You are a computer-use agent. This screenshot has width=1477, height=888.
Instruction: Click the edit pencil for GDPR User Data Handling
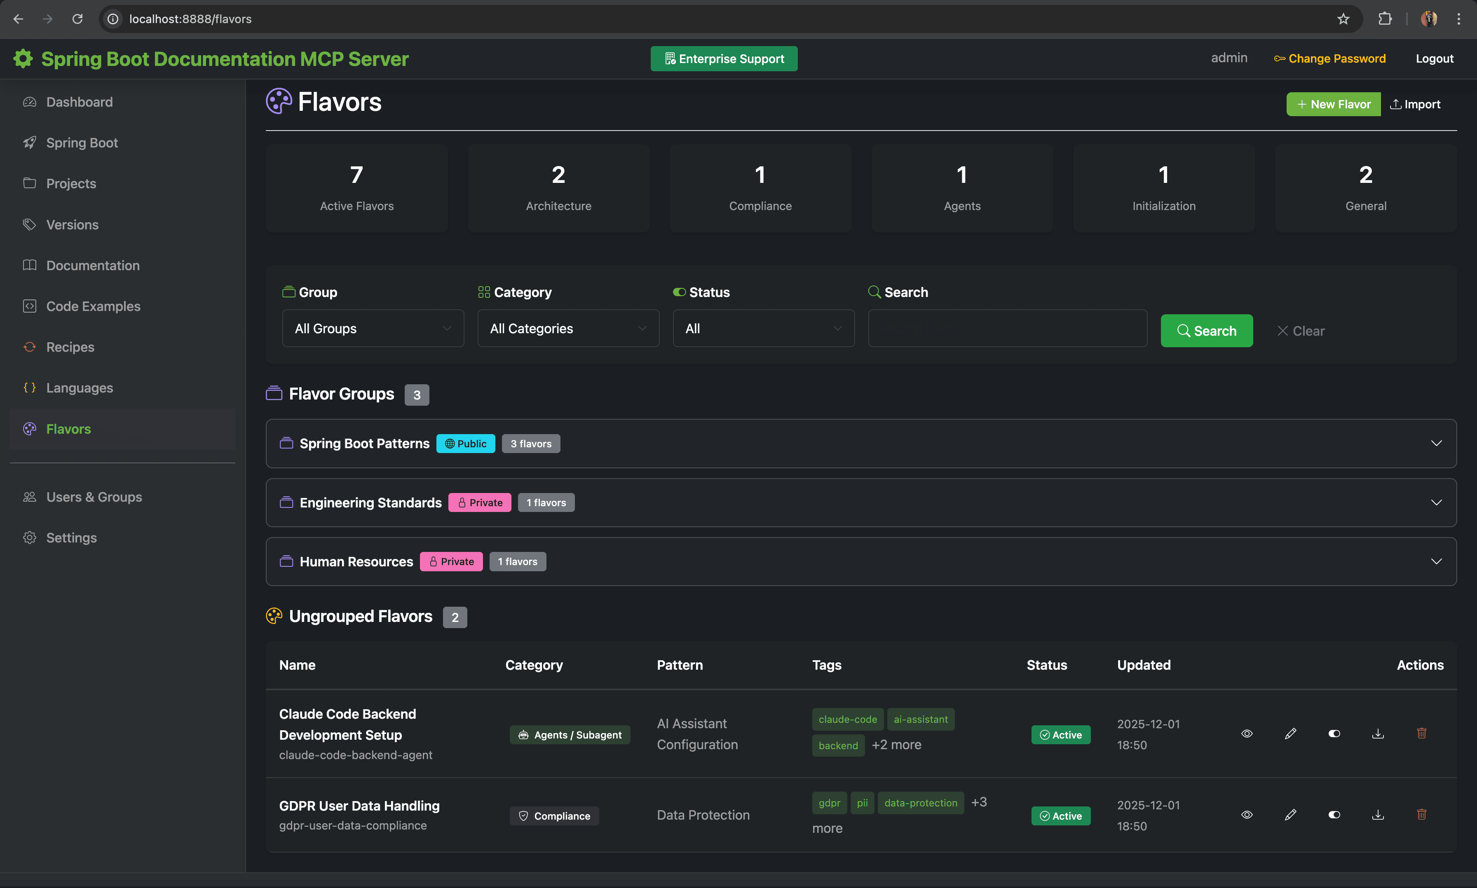click(x=1290, y=815)
